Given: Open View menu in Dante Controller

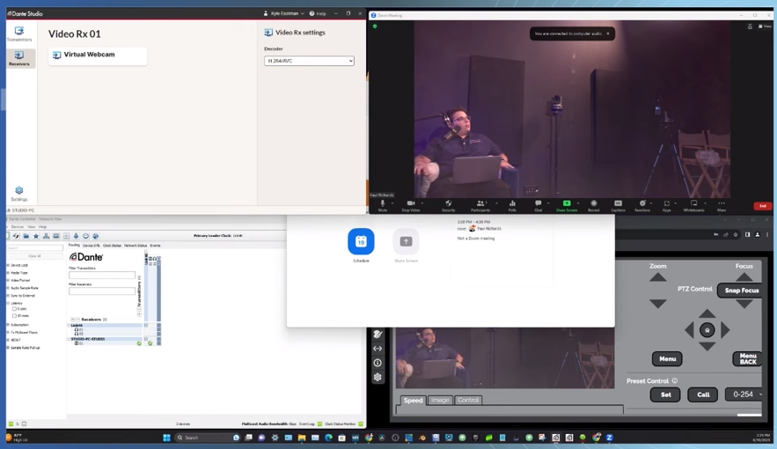Looking at the screenshot, I should point(31,227).
